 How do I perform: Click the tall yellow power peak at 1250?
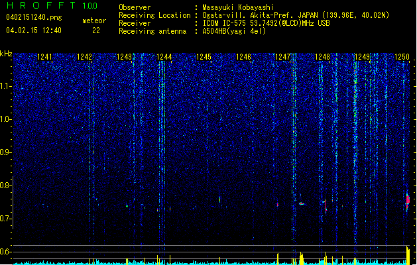tap(408, 255)
